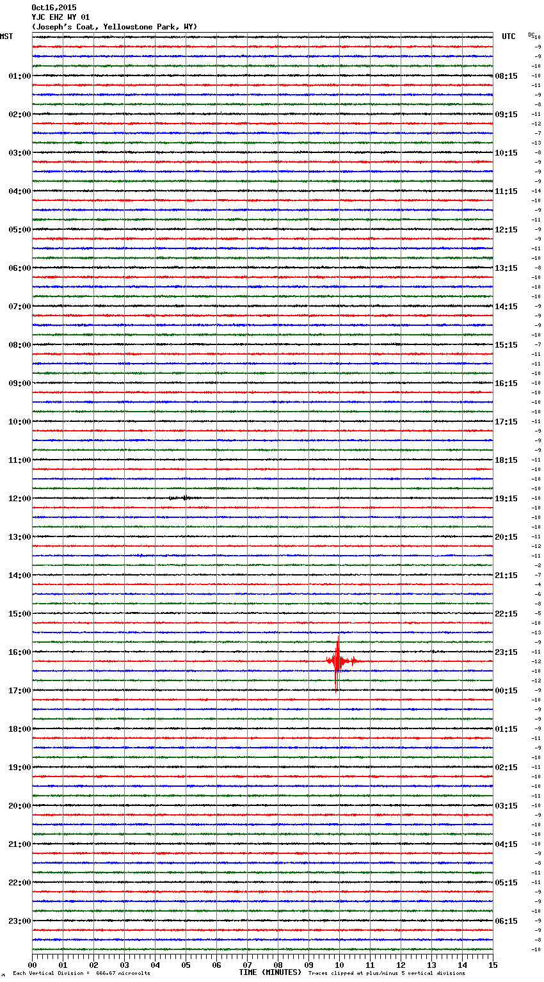Select the '10:00' MST row label

[x=20, y=422]
